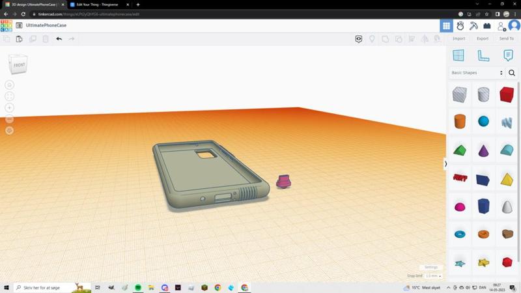Open workplane Settings button
This screenshot has width=521, height=293.
431,267
